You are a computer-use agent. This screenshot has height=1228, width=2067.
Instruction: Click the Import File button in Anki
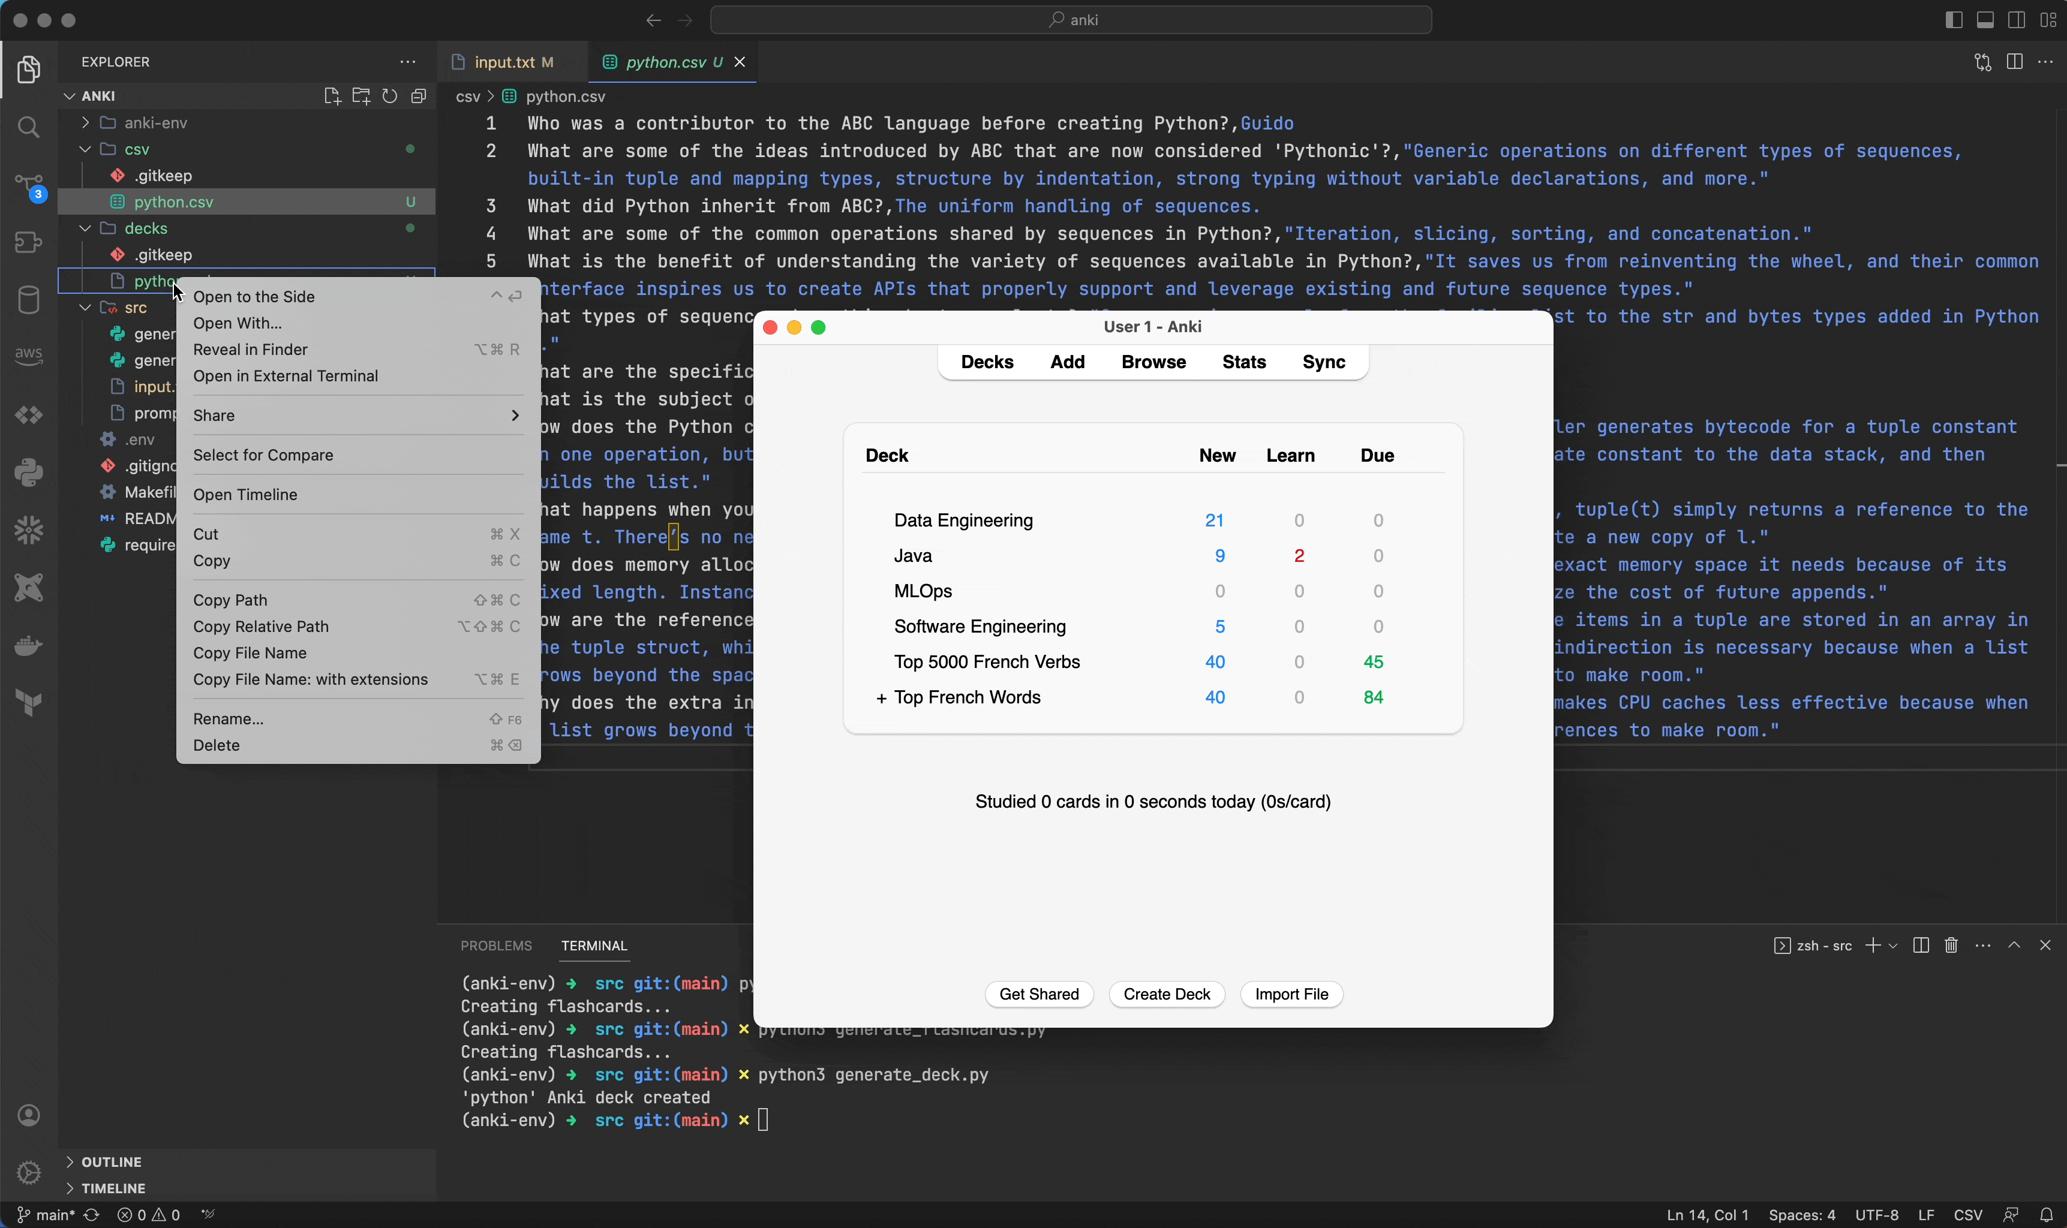click(1291, 994)
